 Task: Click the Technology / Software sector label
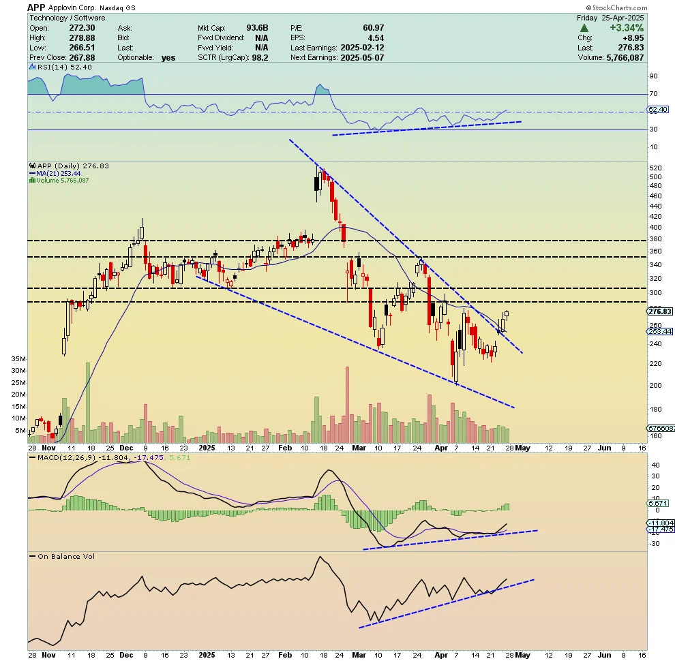[x=67, y=18]
